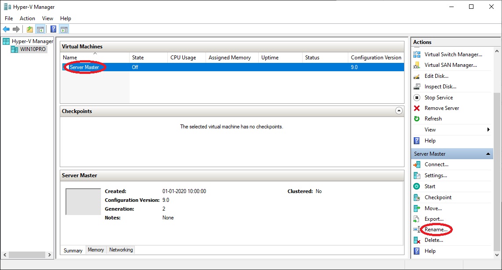502x270 pixels.
Task: Select WIN10PRO in the navigation tree
Action: coord(33,49)
